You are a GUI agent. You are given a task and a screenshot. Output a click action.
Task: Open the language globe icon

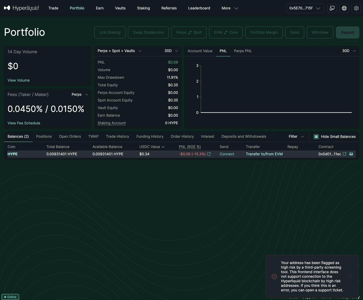pos(344,8)
